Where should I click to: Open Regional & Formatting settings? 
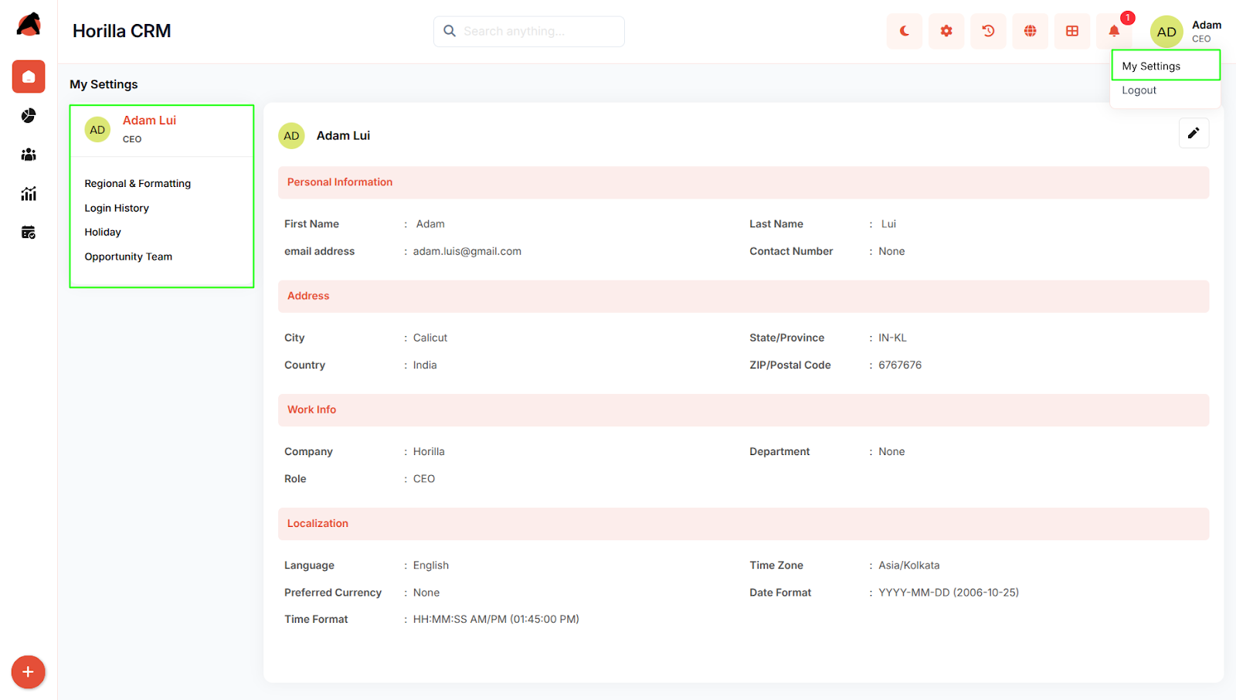[138, 184]
